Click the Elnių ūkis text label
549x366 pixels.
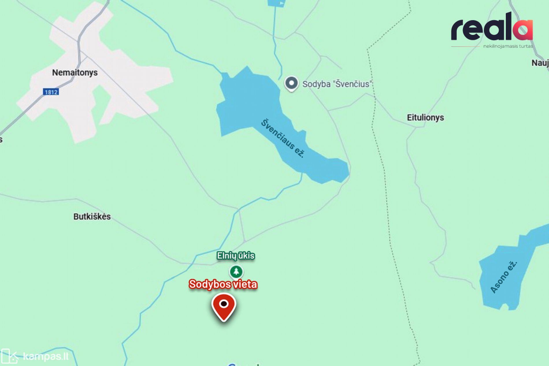tap(236, 256)
